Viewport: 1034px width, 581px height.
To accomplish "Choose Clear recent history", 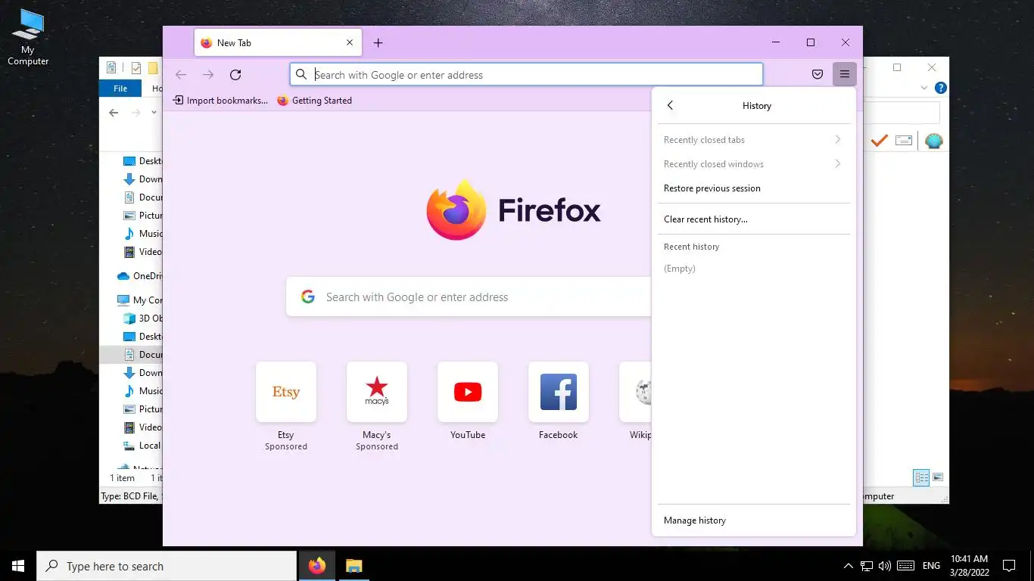I will coord(753,219).
